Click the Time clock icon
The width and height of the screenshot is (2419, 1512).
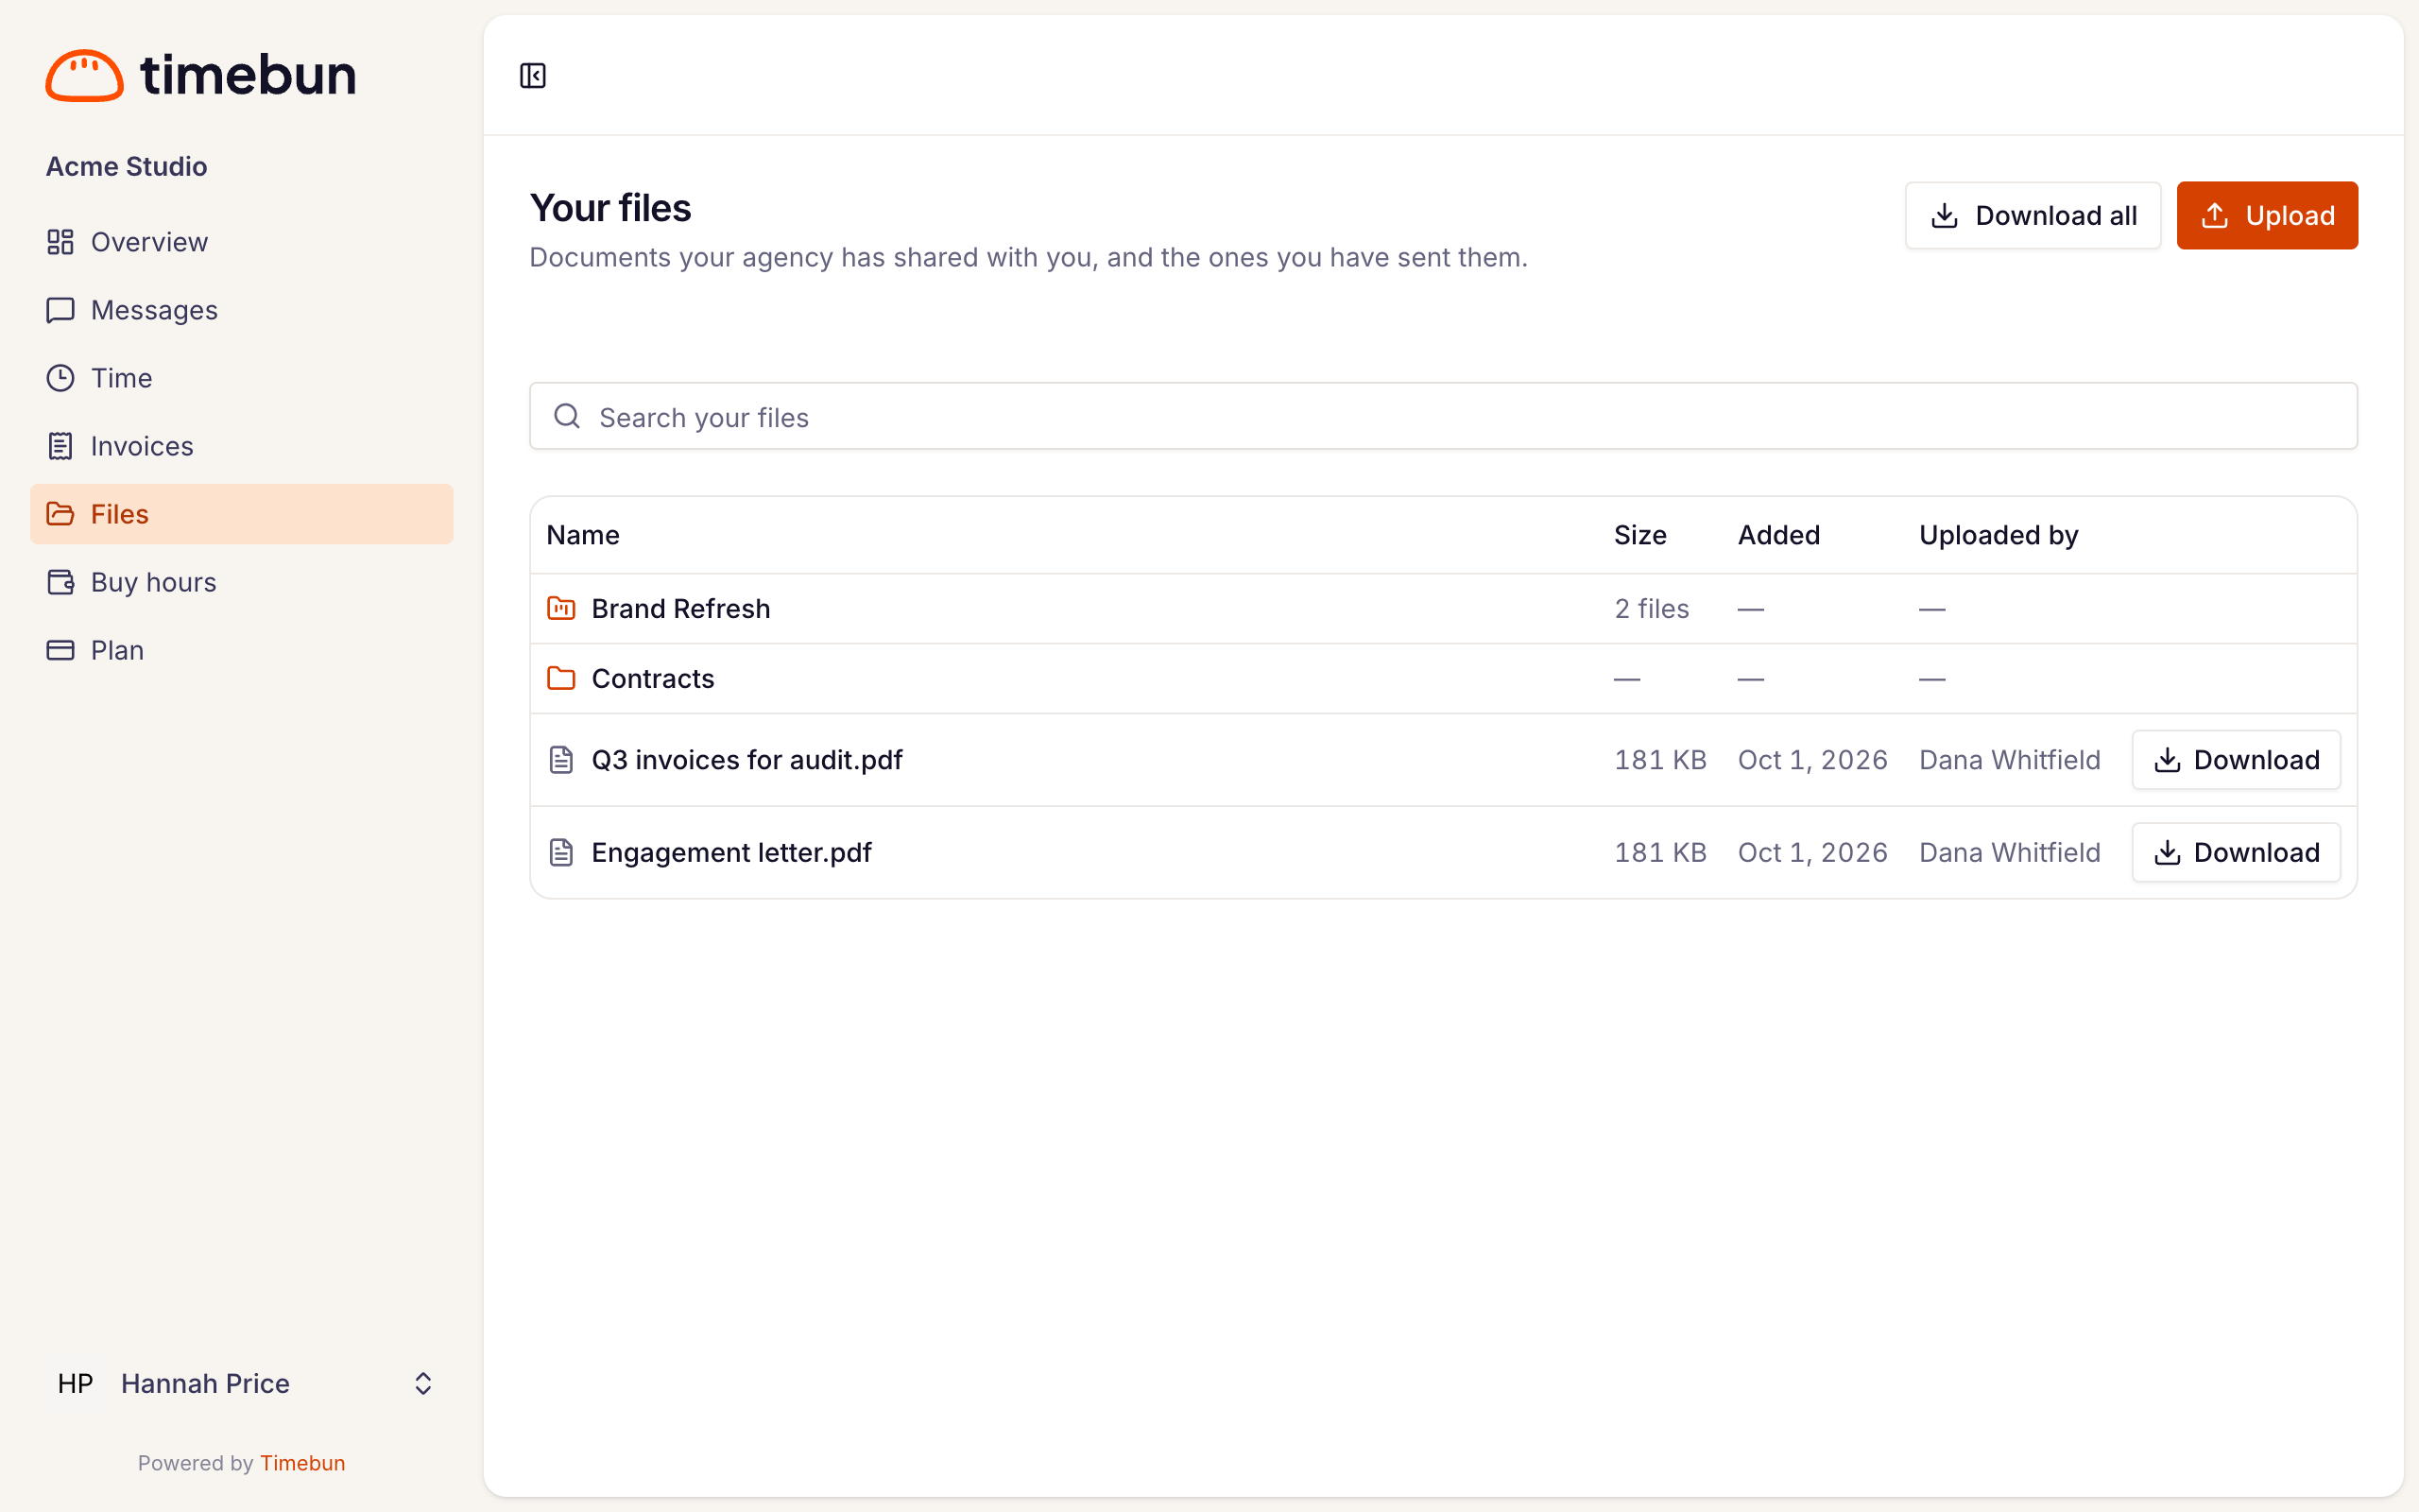coord(60,378)
